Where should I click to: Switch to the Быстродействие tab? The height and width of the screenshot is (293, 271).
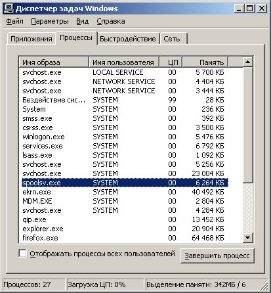tap(128, 39)
